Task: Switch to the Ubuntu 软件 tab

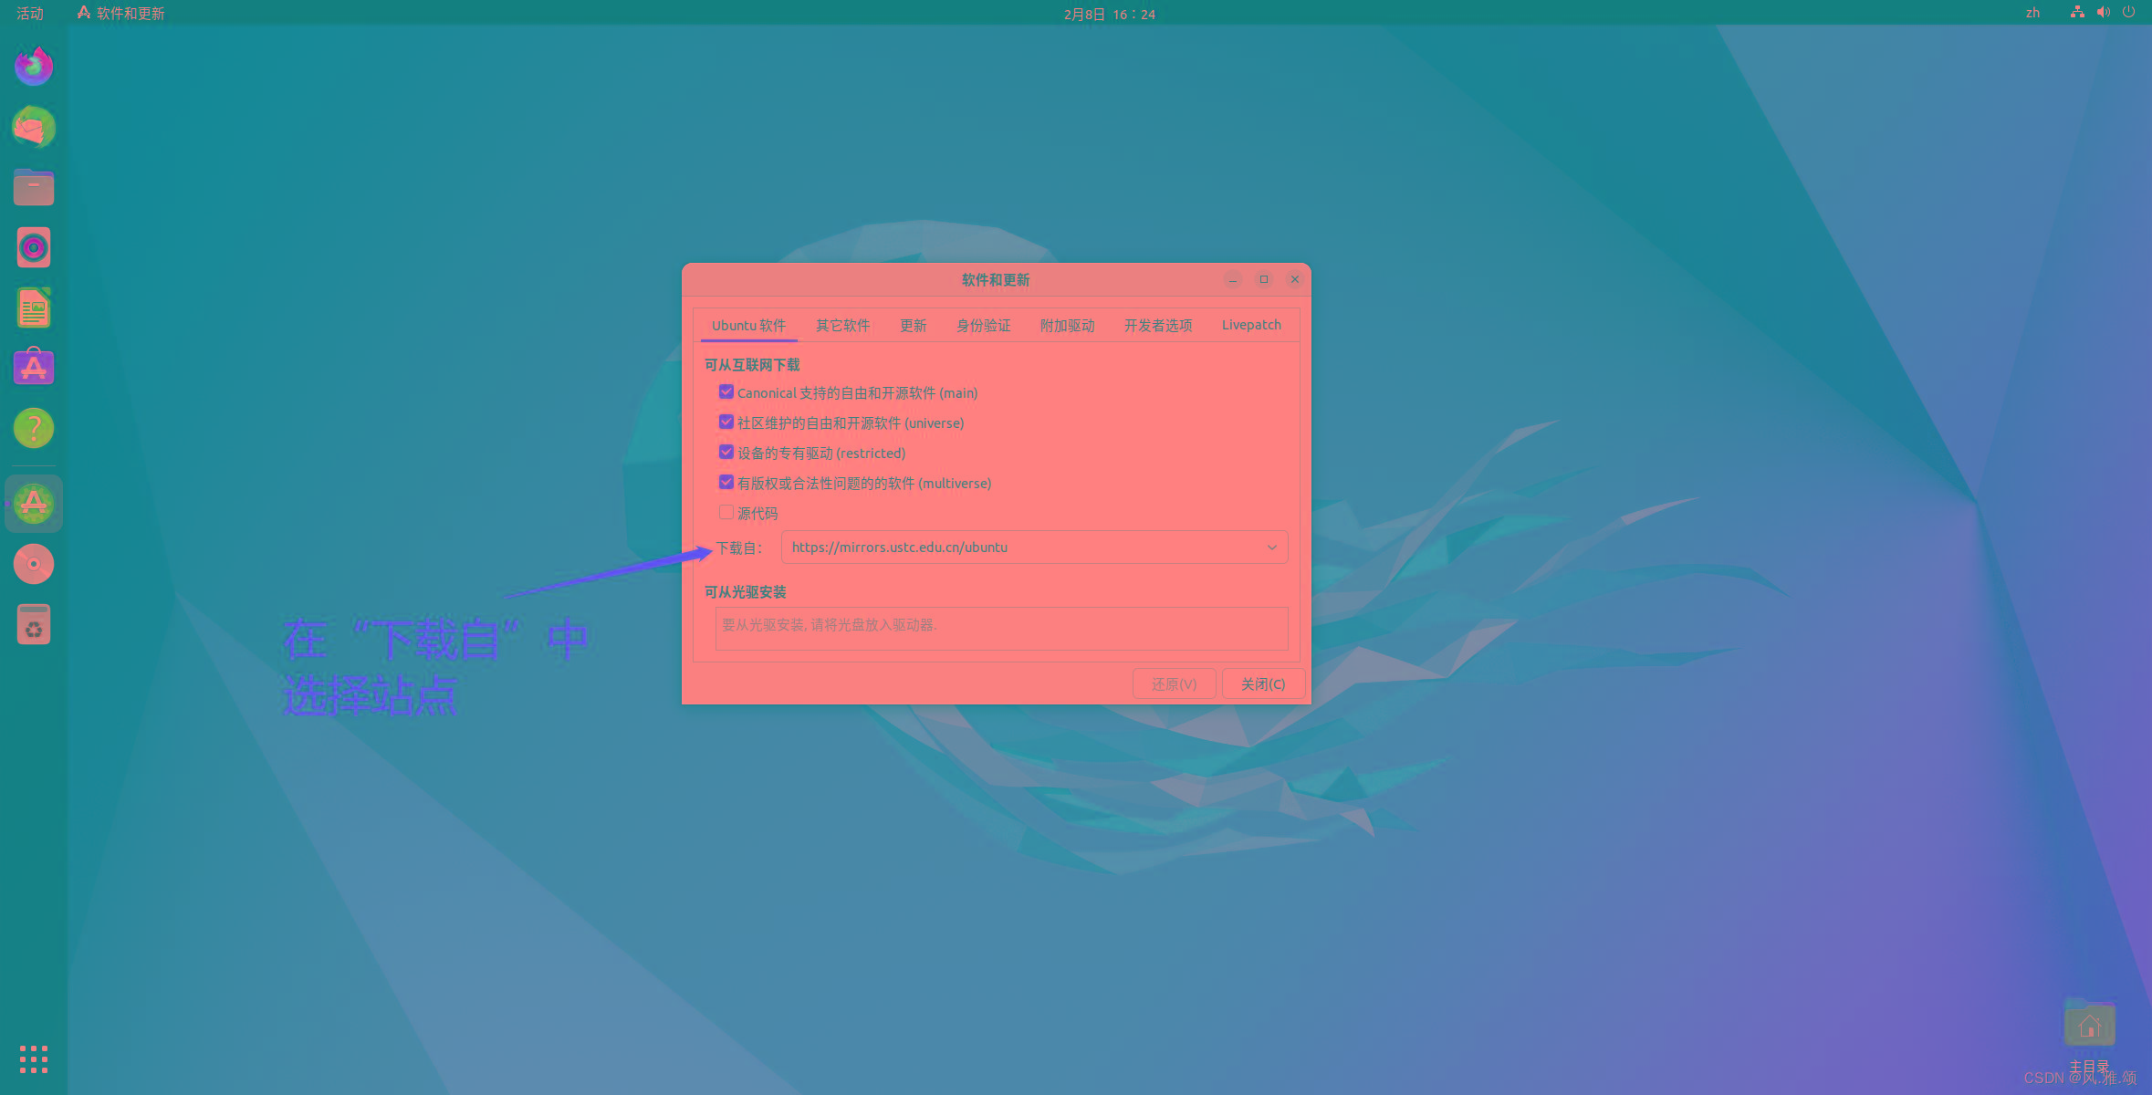Action: tap(748, 326)
